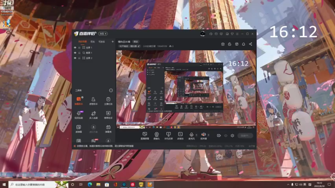Toggle lock on the 全屏 2 source
This screenshot has width=335, height=188.
(x=79, y=58)
